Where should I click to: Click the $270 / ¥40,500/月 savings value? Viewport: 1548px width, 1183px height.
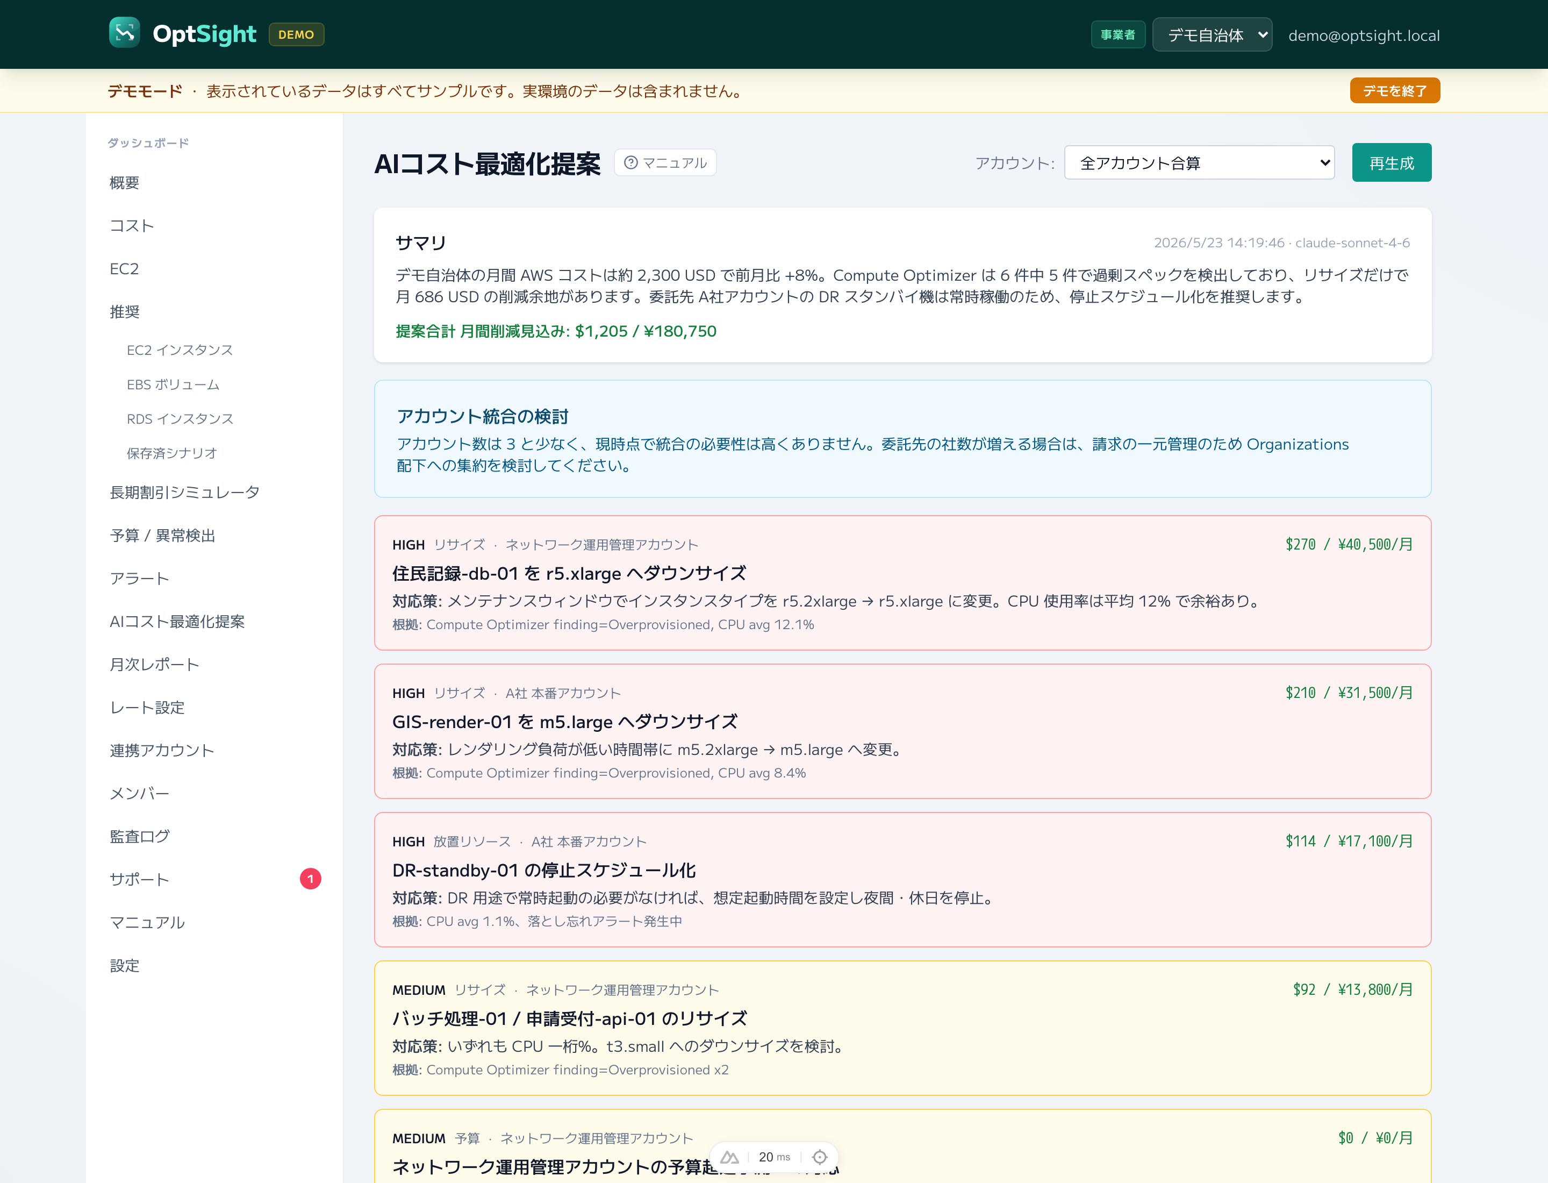click(x=1349, y=544)
